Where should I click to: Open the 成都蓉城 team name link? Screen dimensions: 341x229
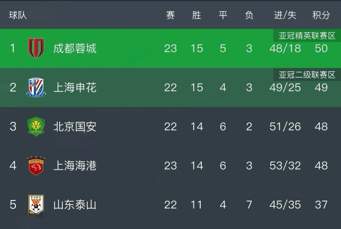(75, 48)
